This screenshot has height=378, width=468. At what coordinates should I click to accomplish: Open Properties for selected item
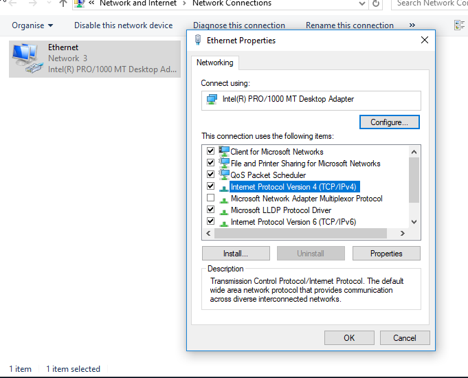coord(386,254)
